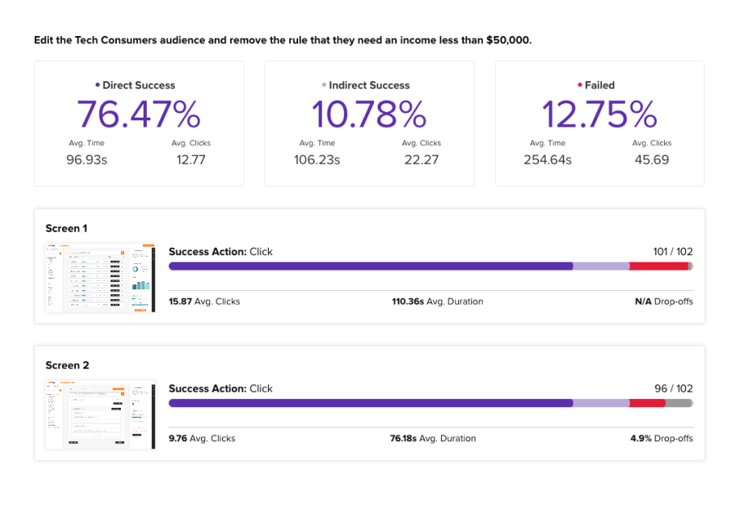Click Screen 2 red failed bar segment
This screenshot has height=510, width=740.
coord(648,403)
